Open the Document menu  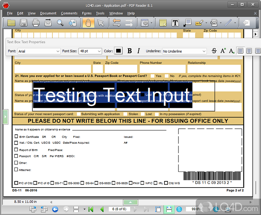(48, 13)
